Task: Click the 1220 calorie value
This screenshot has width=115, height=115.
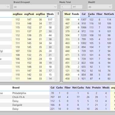Action: pyautogui.click(x=84, y=35)
